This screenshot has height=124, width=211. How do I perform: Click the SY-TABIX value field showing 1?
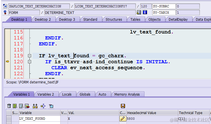pyautogui.click(x=188, y=12)
